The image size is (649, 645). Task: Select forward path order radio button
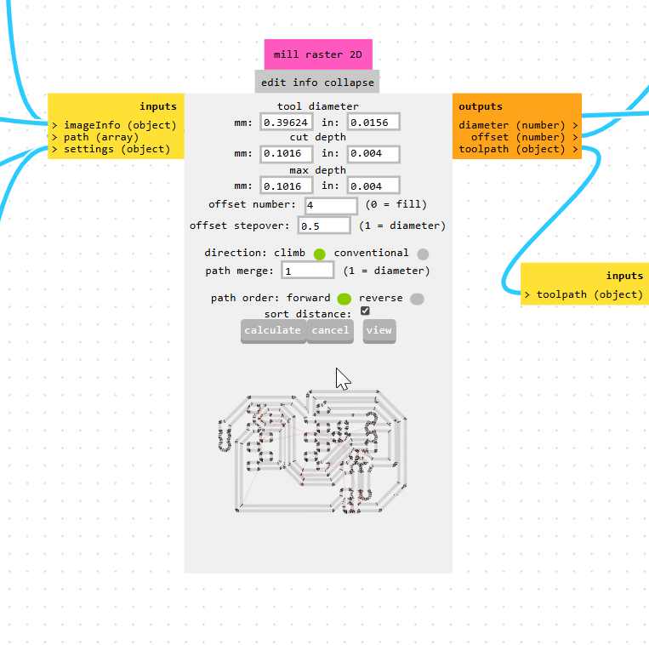coord(344,299)
